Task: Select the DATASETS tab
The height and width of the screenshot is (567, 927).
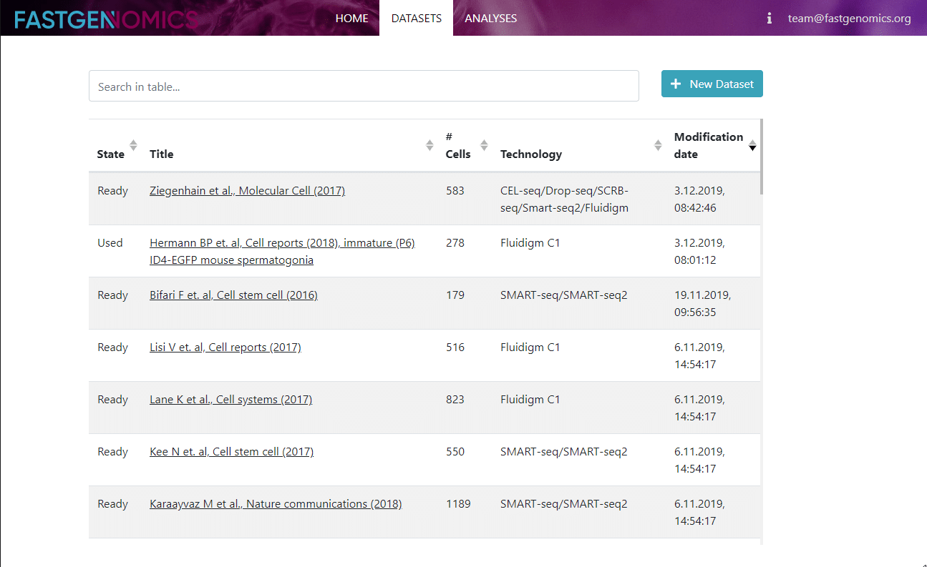Action: [416, 19]
